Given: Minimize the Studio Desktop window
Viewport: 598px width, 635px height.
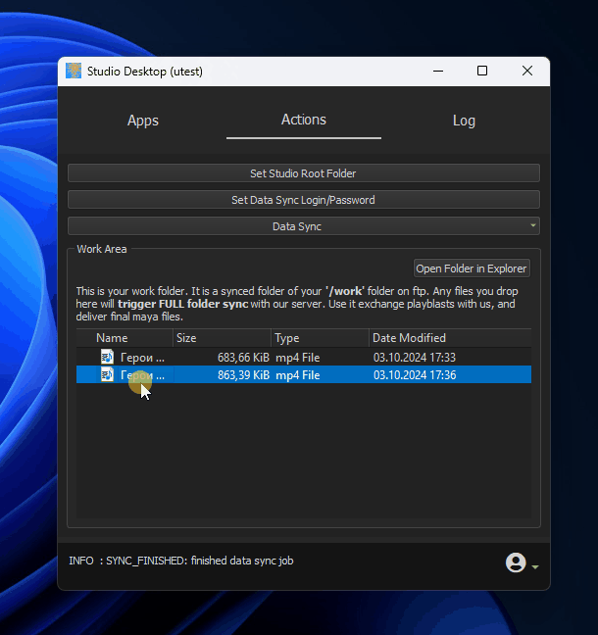Looking at the screenshot, I should point(437,71).
